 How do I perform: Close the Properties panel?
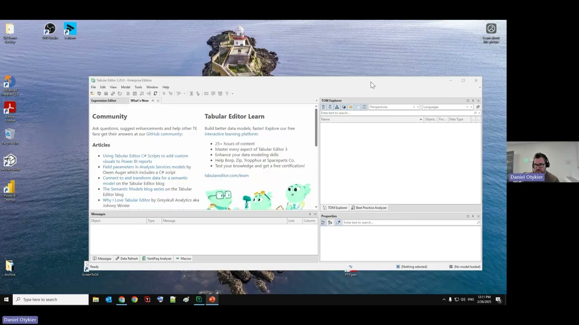click(478, 216)
